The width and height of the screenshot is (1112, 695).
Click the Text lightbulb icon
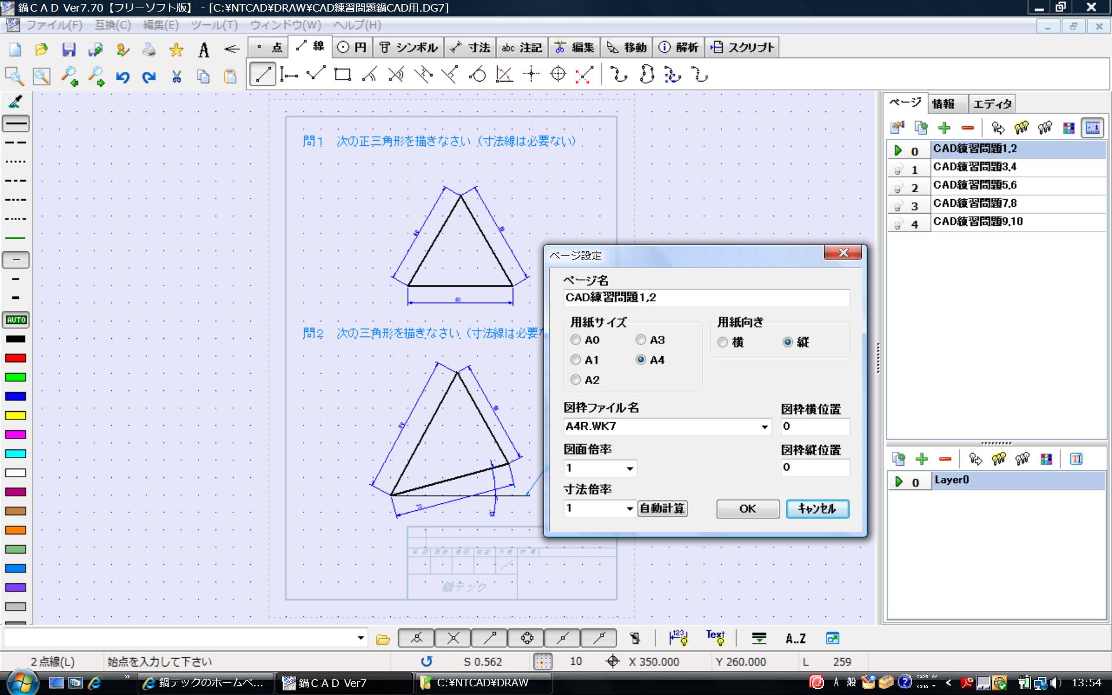(x=716, y=638)
